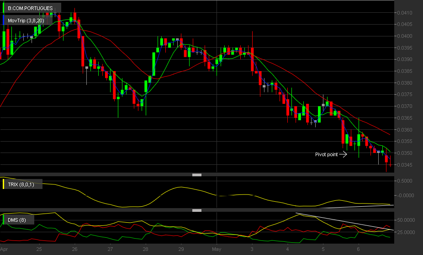Image resolution: width=423 pixels, height=255 pixels.
Task: Grab the splitter handle between TRIX and DMS panels
Action: [x=197, y=210]
